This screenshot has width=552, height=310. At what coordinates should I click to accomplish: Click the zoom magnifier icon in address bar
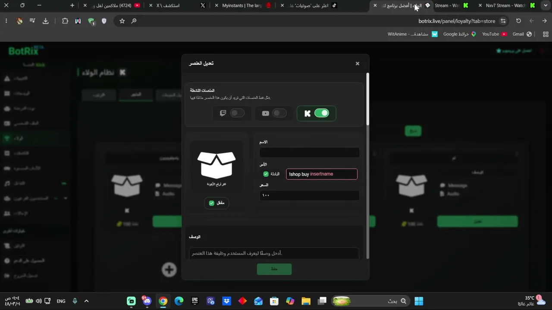(134, 21)
